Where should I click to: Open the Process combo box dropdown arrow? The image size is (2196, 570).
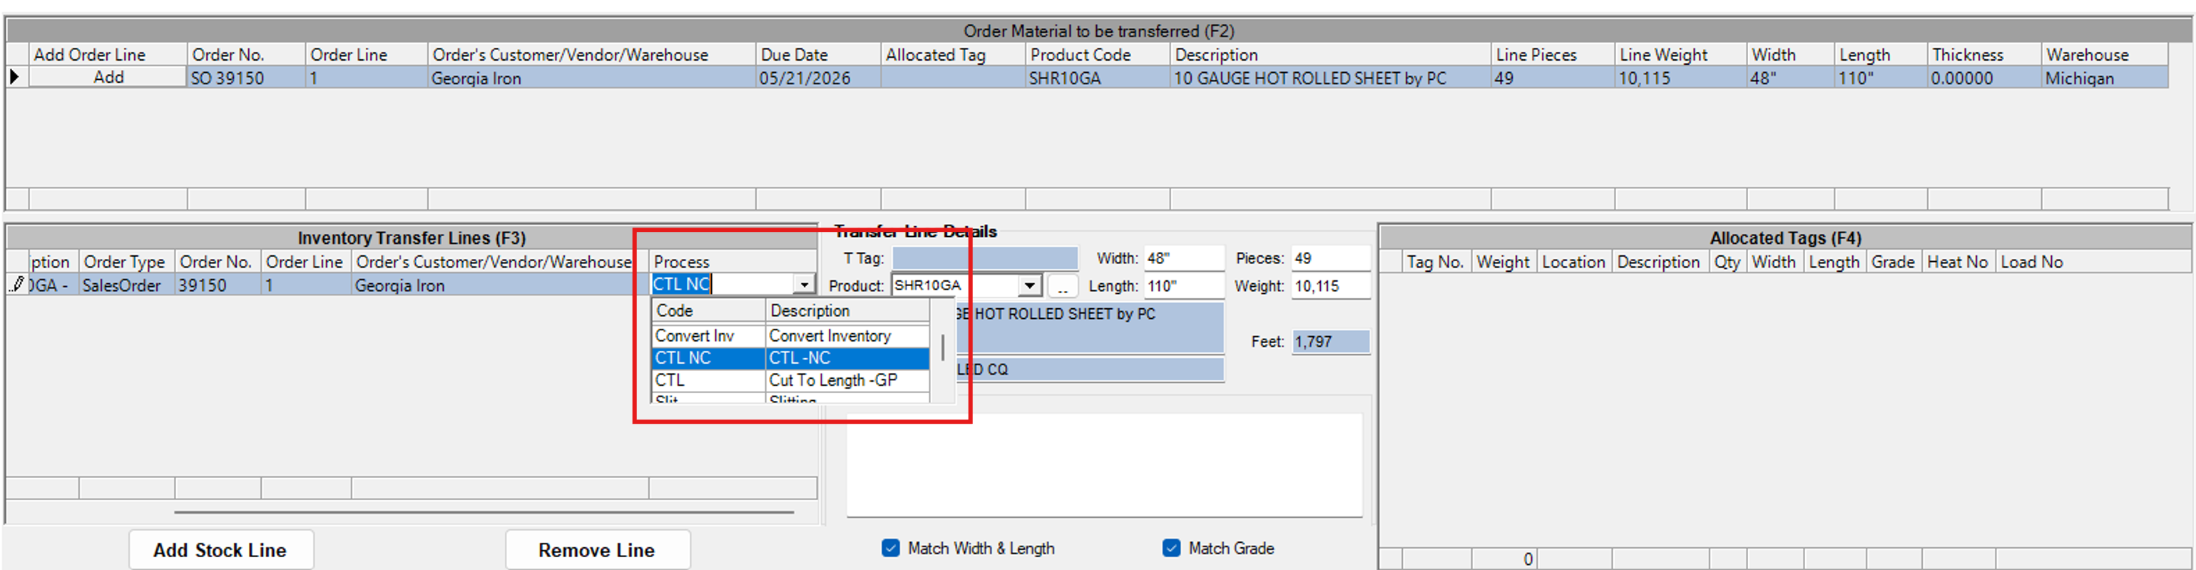point(804,285)
